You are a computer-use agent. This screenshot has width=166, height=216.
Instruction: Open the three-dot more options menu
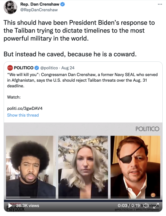pyautogui.click(x=160, y=4)
